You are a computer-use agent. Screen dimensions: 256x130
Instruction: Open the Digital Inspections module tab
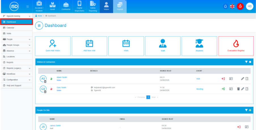(79, 7)
